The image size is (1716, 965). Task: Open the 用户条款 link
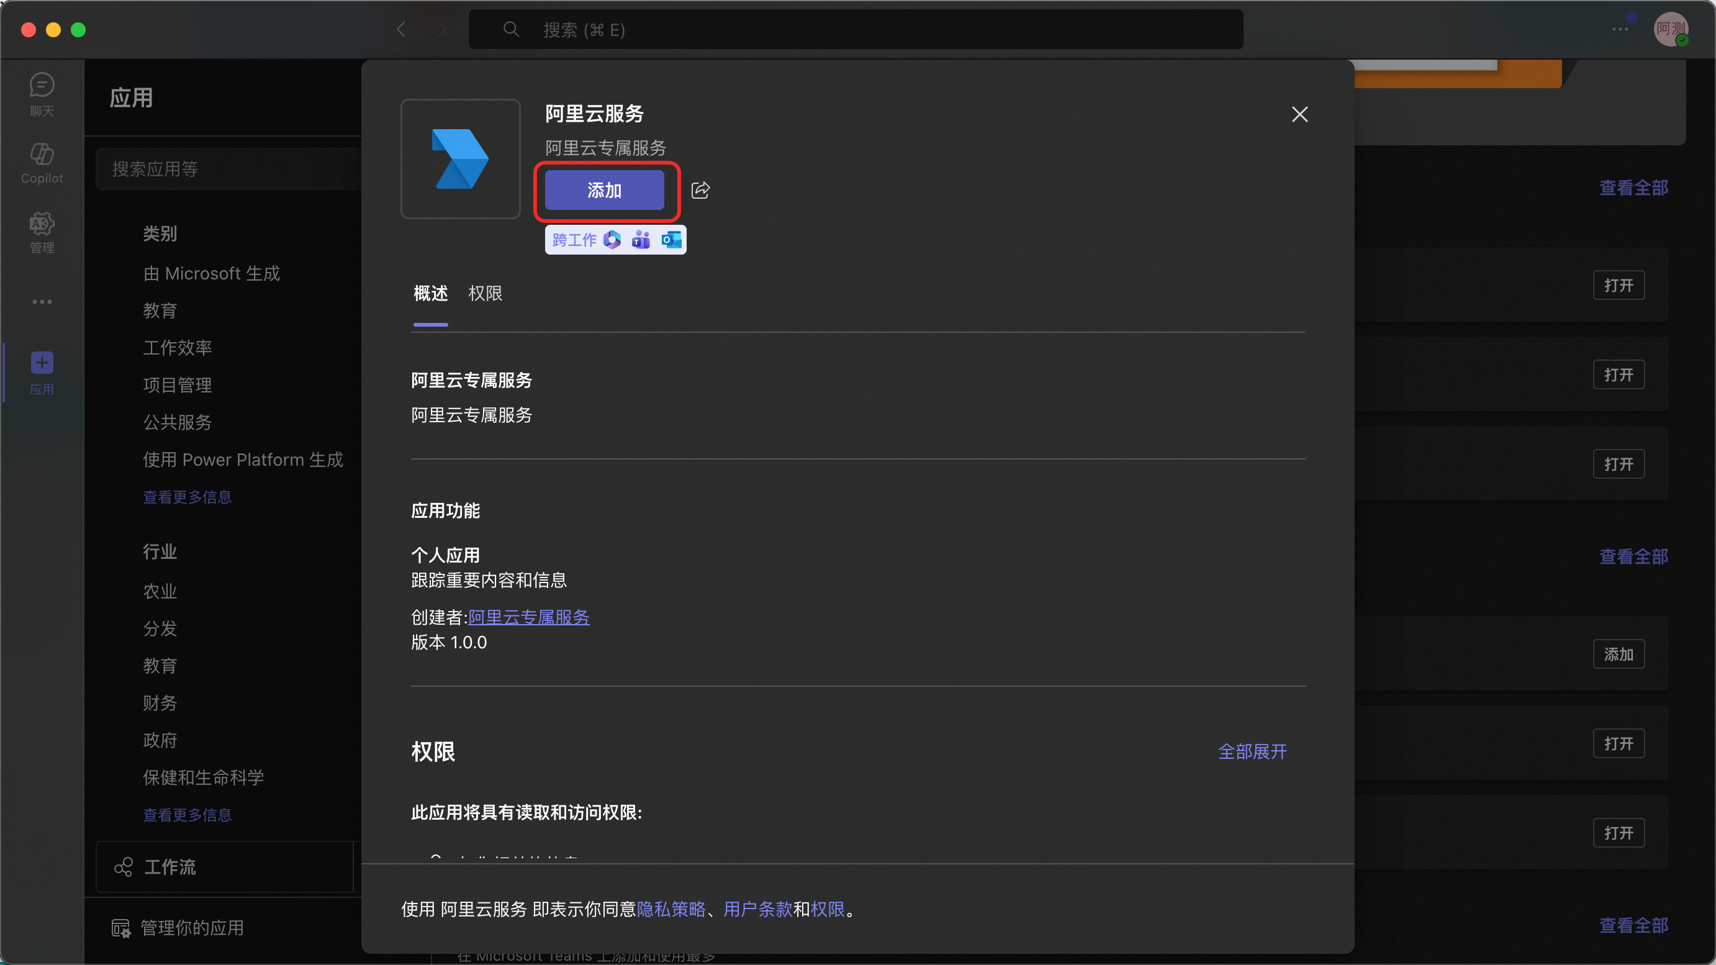pyautogui.click(x=757, y=909)
